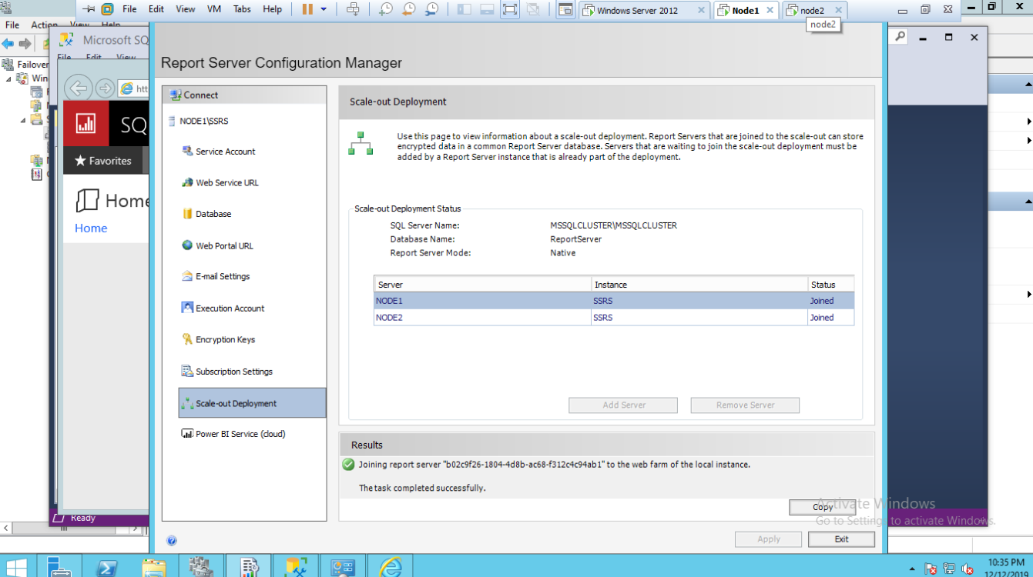Open Internet Explorer from the taskbar
This screenshot has height=577, width=1033.
click(x=391, y=567)
